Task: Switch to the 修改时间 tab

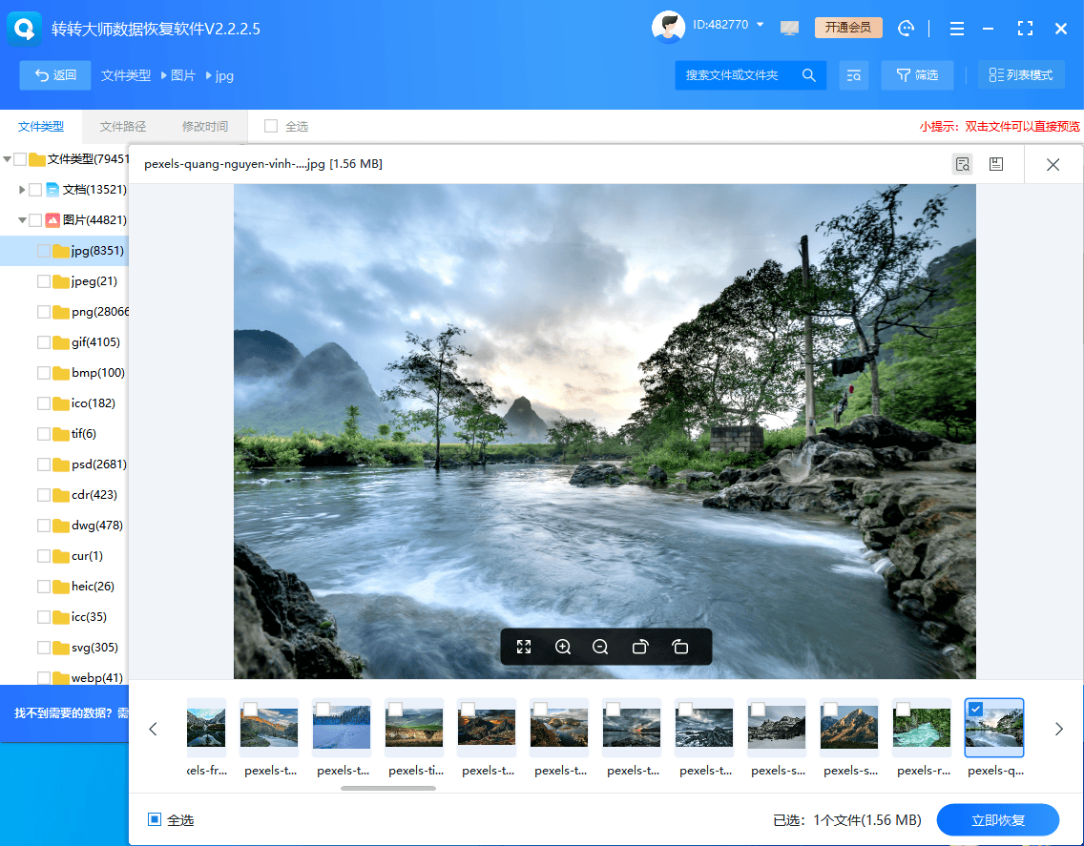Action: [205, 126]
